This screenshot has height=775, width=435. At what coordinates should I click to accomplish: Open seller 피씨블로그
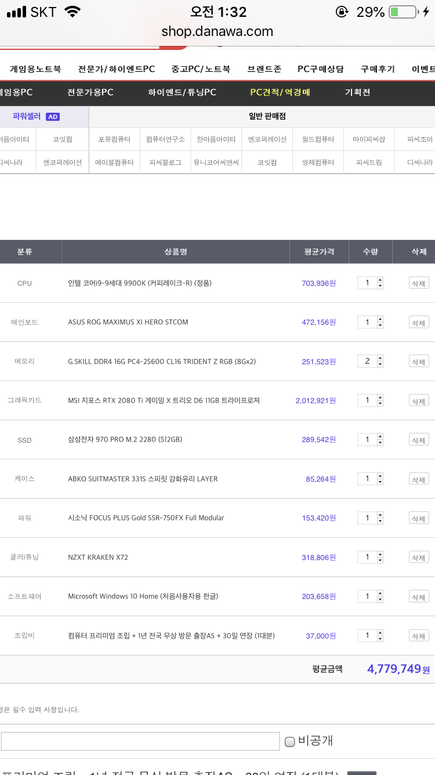coord(165,163)
